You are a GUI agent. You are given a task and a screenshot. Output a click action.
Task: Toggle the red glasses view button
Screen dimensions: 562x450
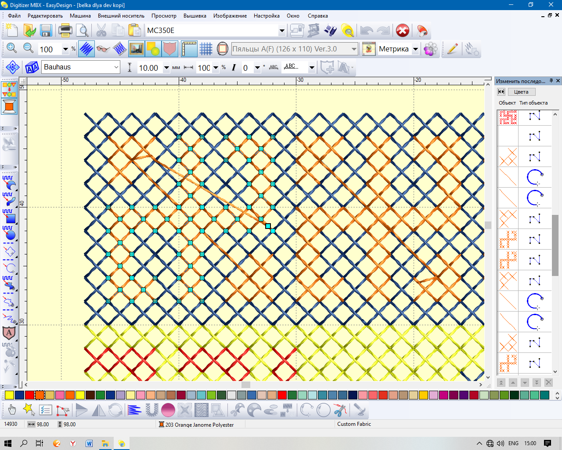click(103, 49)
